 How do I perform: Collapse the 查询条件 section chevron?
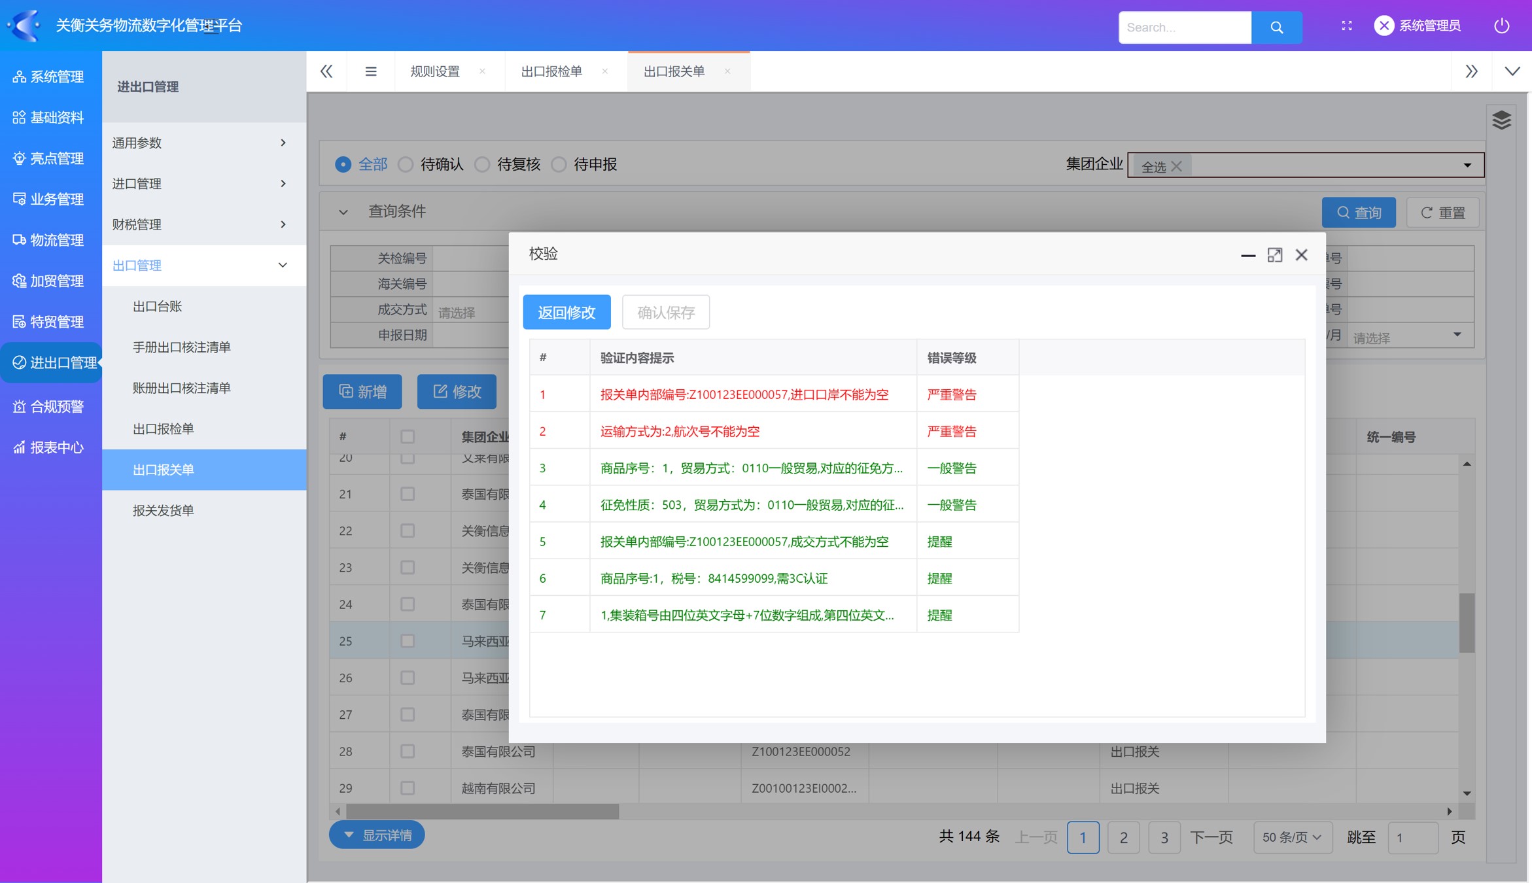[343, 212]
